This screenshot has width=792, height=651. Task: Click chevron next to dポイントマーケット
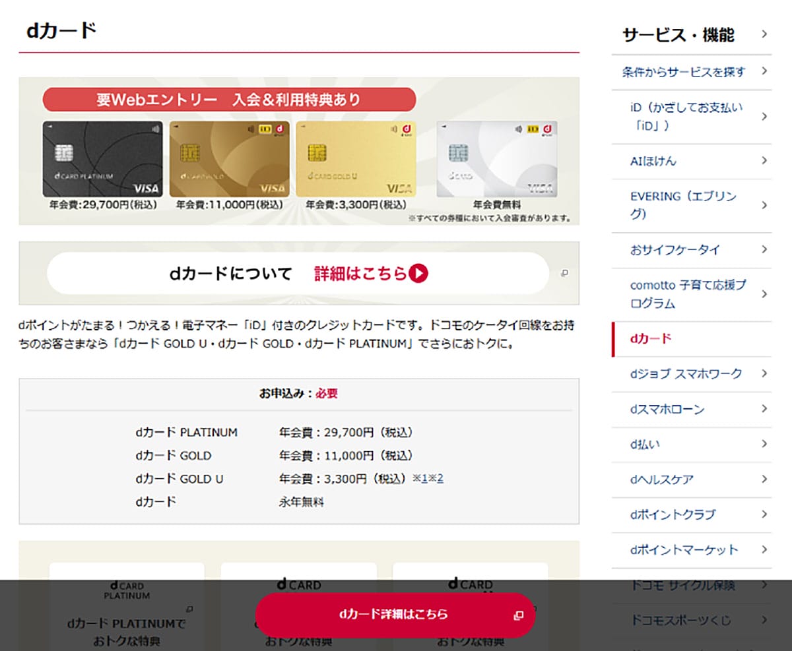764,550
